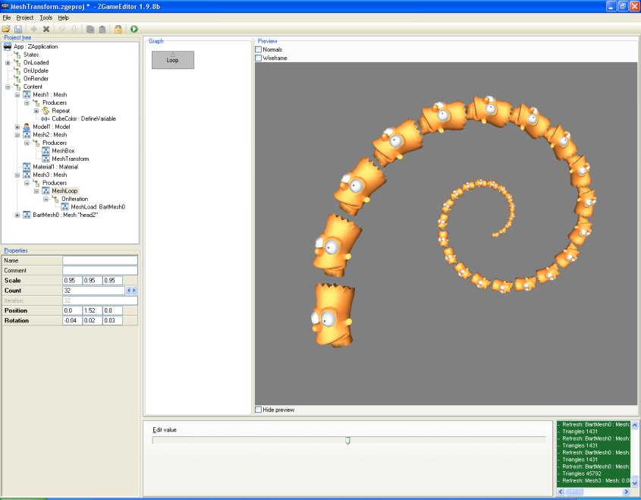Click the Open project folder icon
641x500 pixels.
point(6,29)
